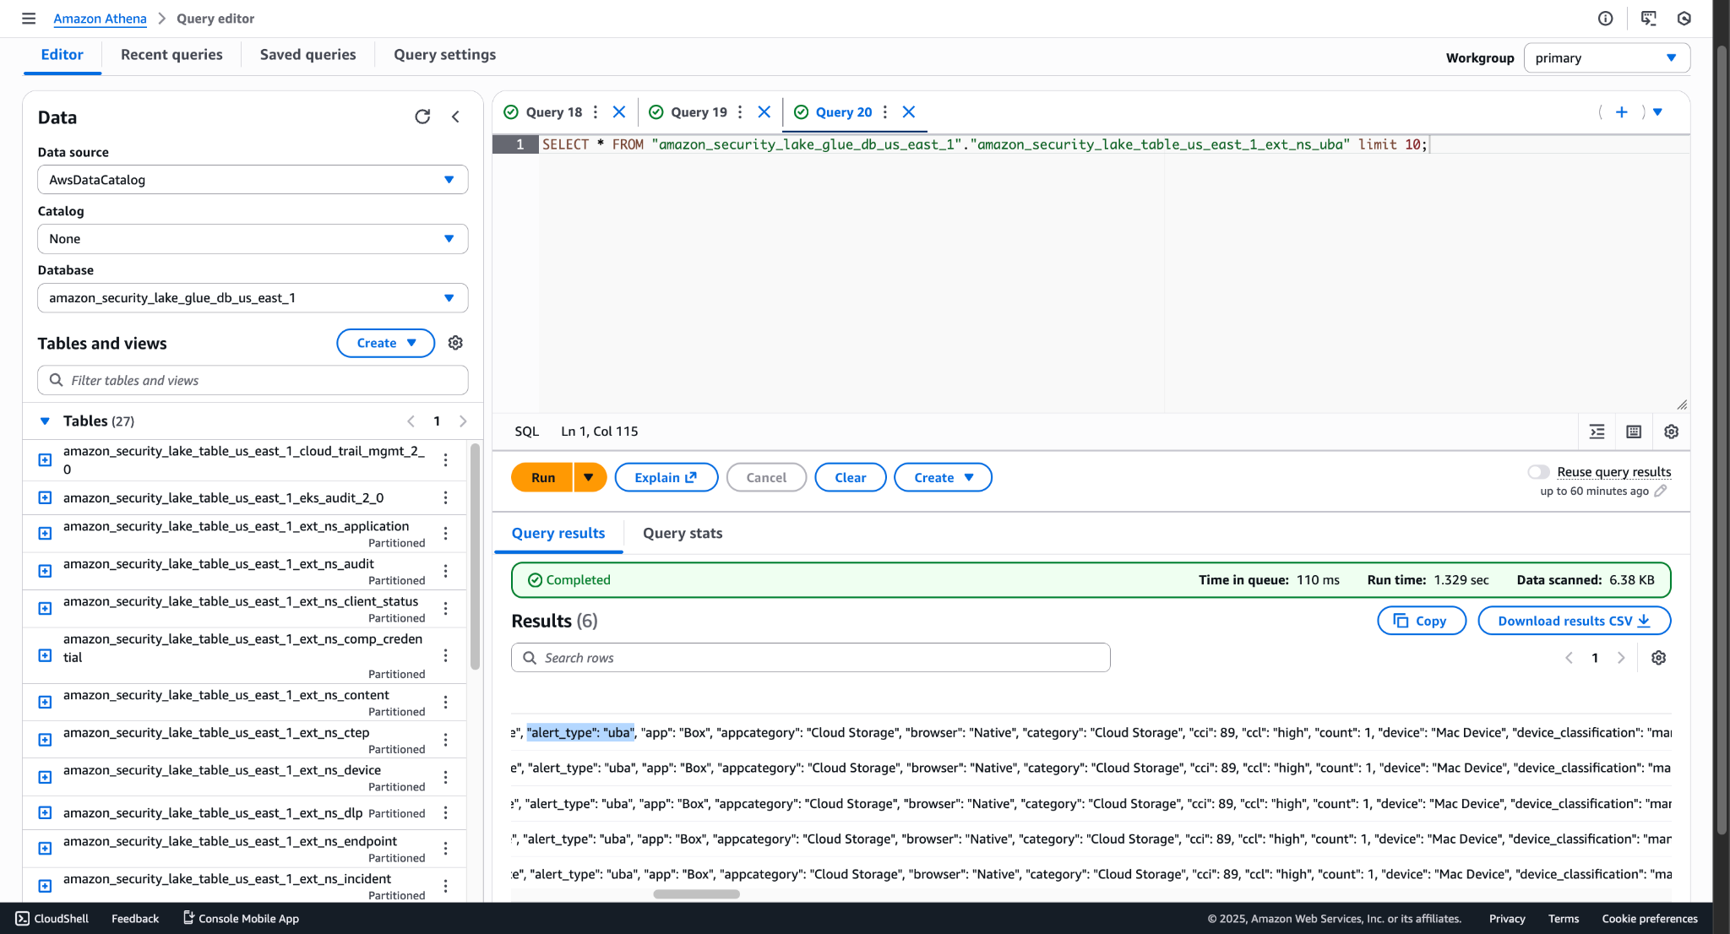Open the hamburger navigation menu
This screenshot has width=1730, height=934.
pos(29,19)
